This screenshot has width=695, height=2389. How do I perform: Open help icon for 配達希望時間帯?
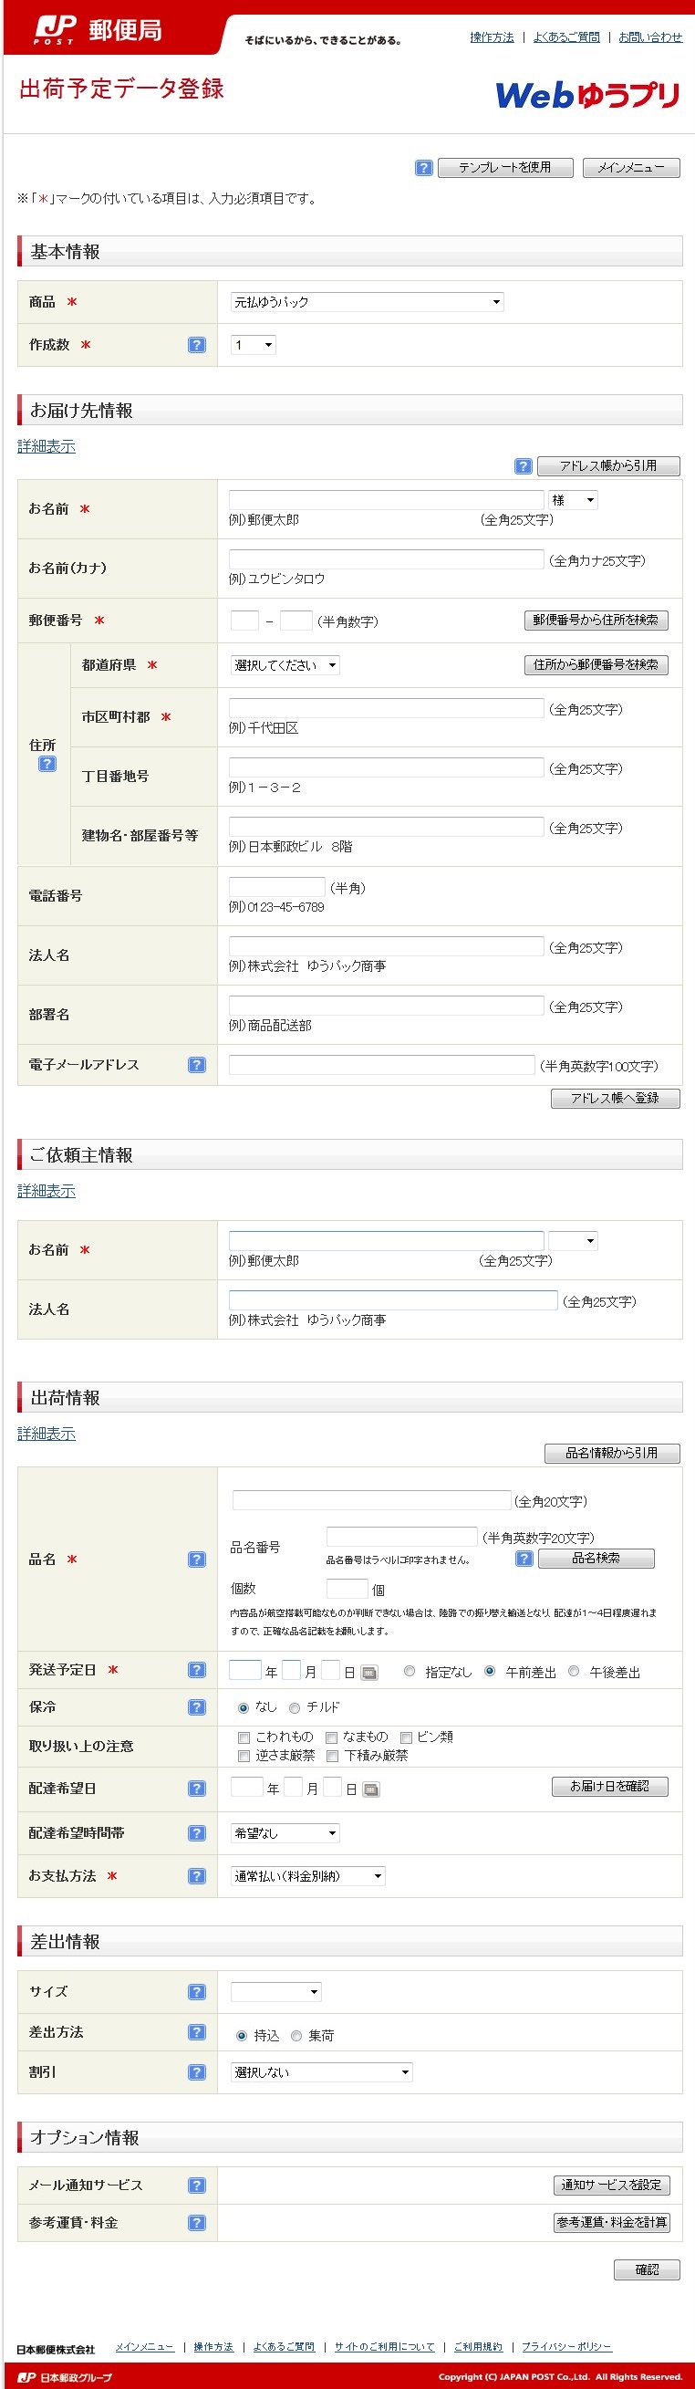(196, 1832)
